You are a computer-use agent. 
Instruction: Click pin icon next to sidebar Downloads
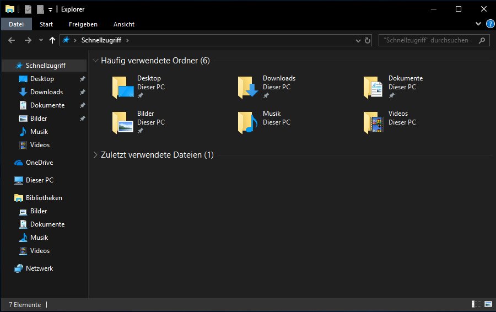pos(82,92)
